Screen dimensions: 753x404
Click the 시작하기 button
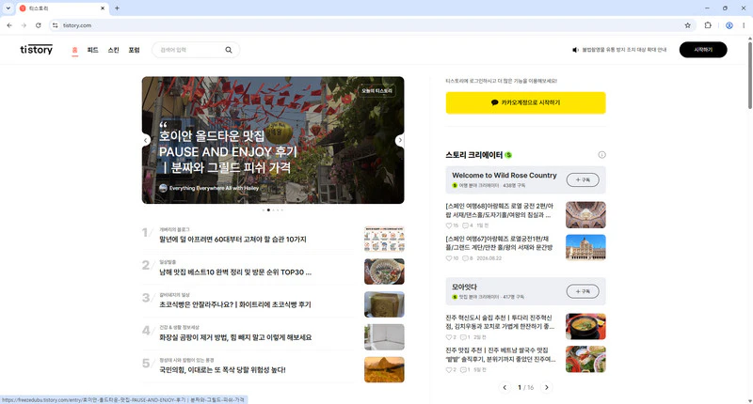click(x=703, y=50)
